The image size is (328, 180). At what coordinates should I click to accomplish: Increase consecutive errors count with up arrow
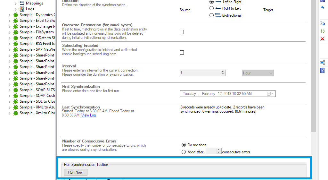pos(218,150)
